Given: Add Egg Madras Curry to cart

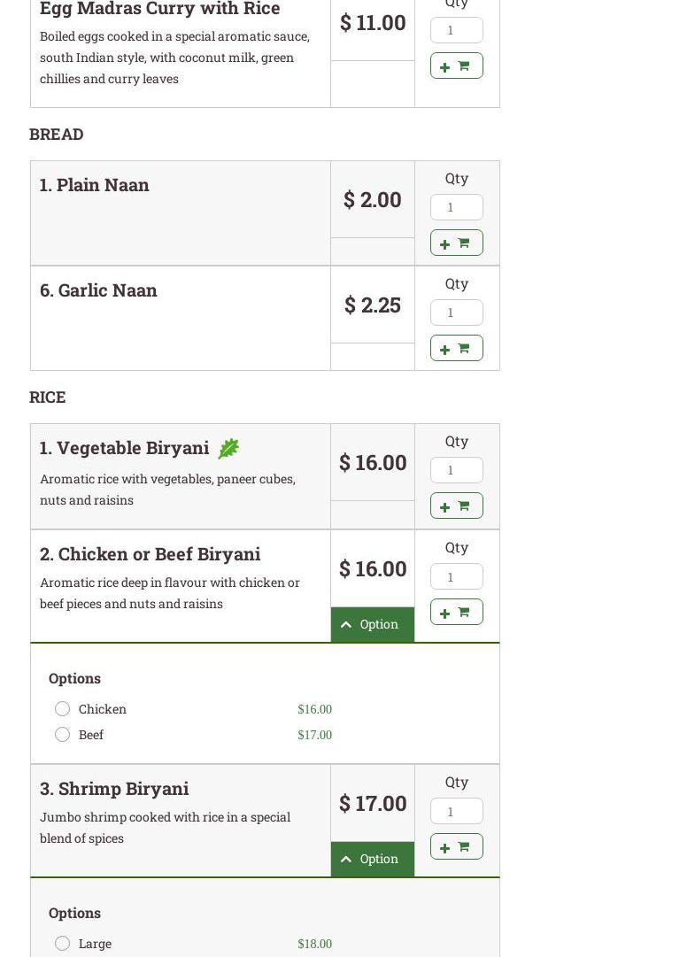Looking at the screenshot, I should click(456, 66).
